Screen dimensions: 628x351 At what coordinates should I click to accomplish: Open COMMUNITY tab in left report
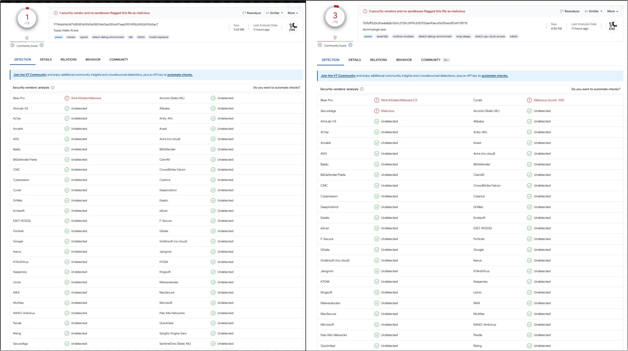119,59
